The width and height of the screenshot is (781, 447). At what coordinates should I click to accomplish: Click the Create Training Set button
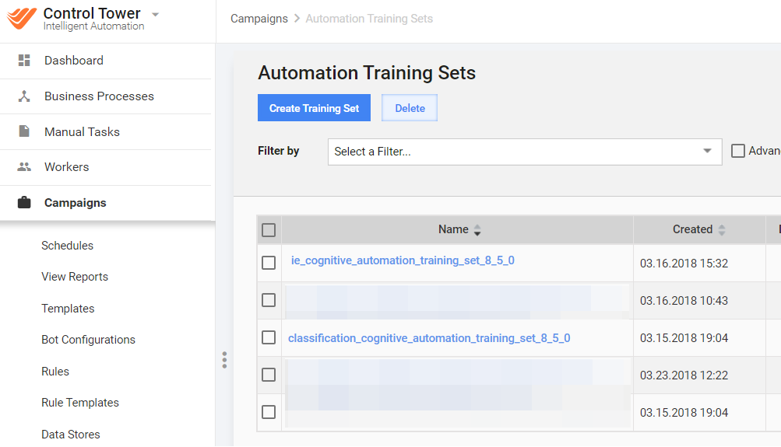point(314,108)
